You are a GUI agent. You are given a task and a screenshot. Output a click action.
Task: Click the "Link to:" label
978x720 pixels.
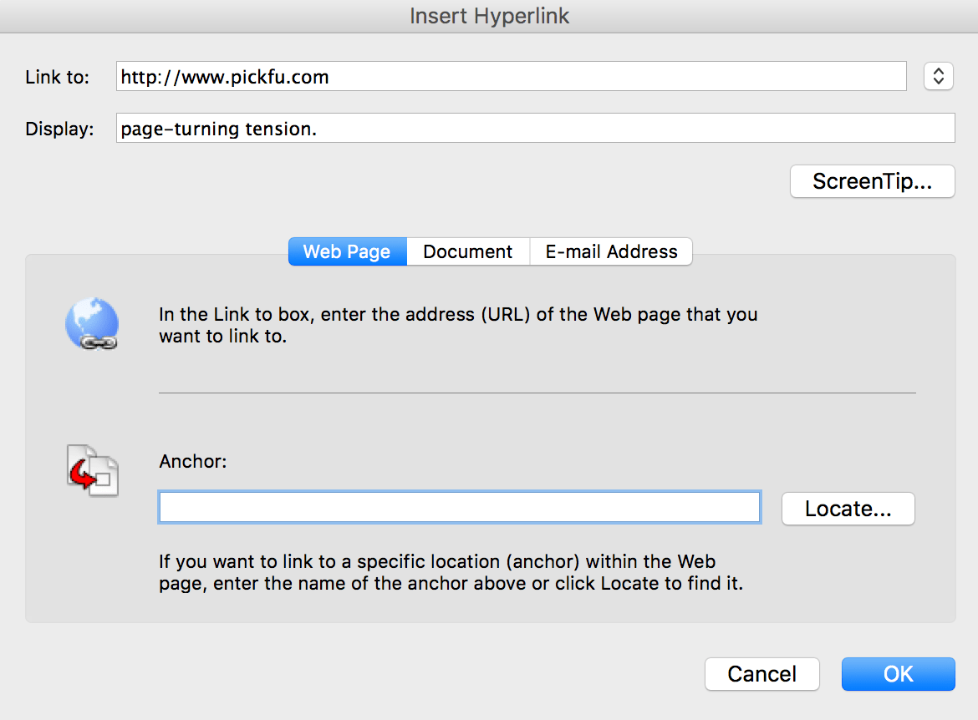[57, 78]
